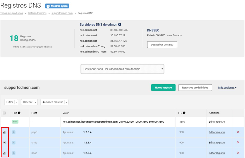Click the Mostrar ayuda button

click(x=57, y=6)
